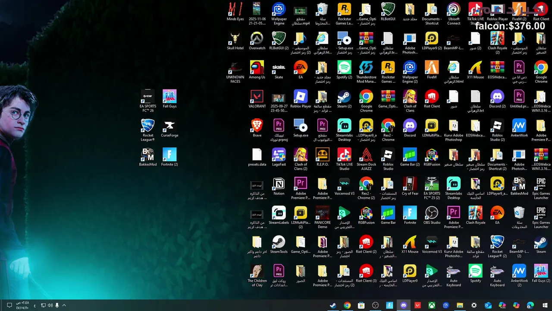Open Microsoft Edge from the taskbar
This screenshot has width=552, height=311.
point(530,305)
